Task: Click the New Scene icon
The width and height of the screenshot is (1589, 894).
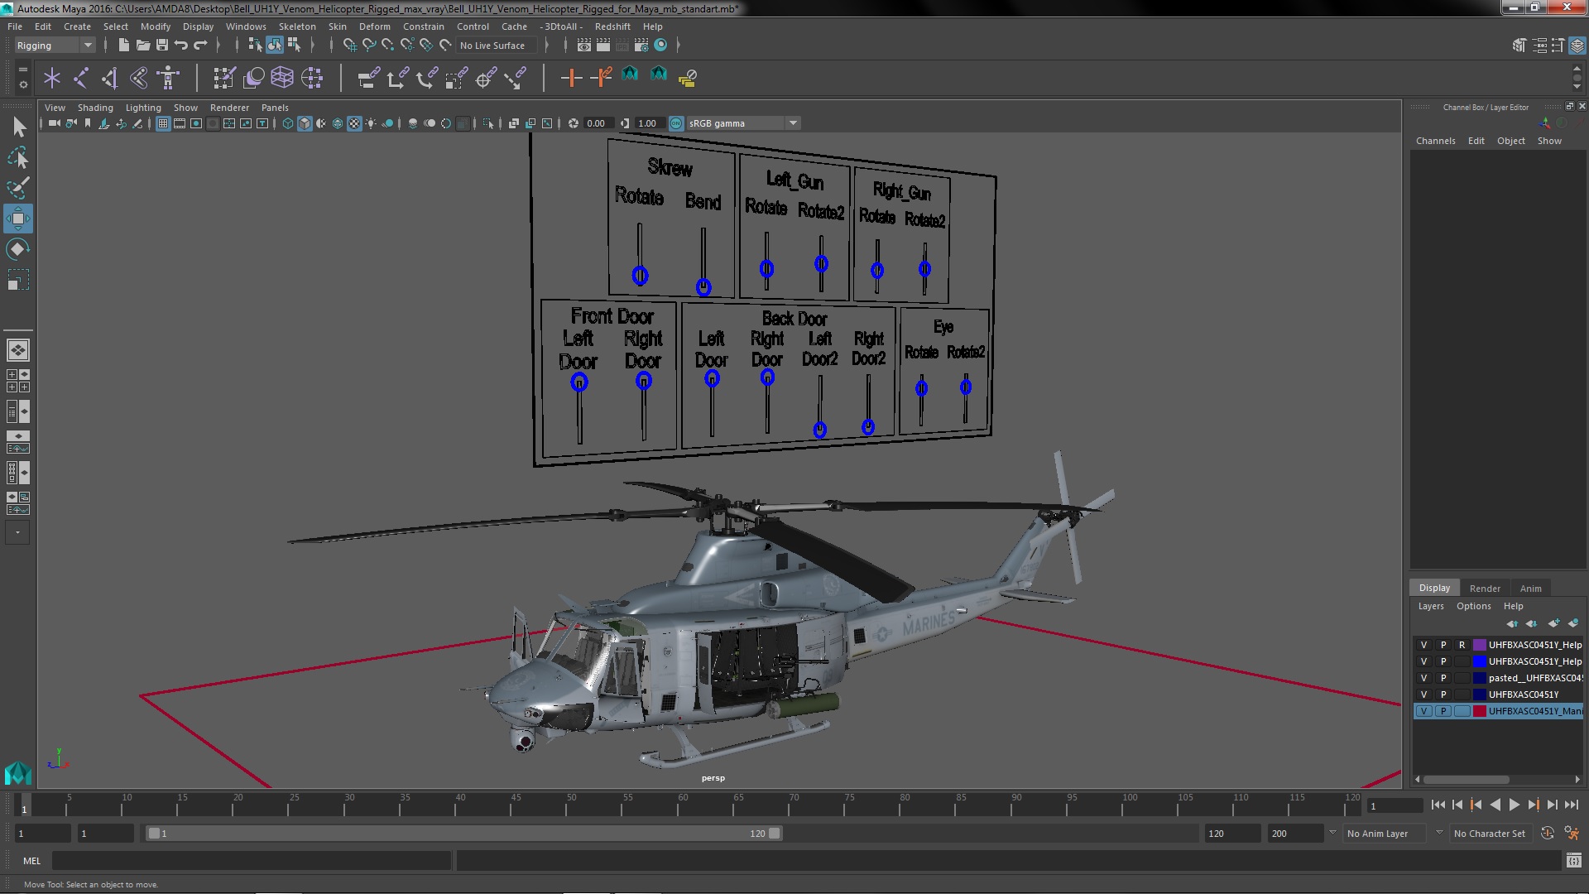Action: (123, 46)
